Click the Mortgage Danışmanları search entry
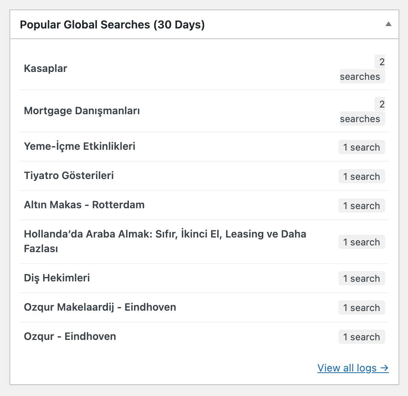This screenshot has height=396, width=408. point(82,111)
